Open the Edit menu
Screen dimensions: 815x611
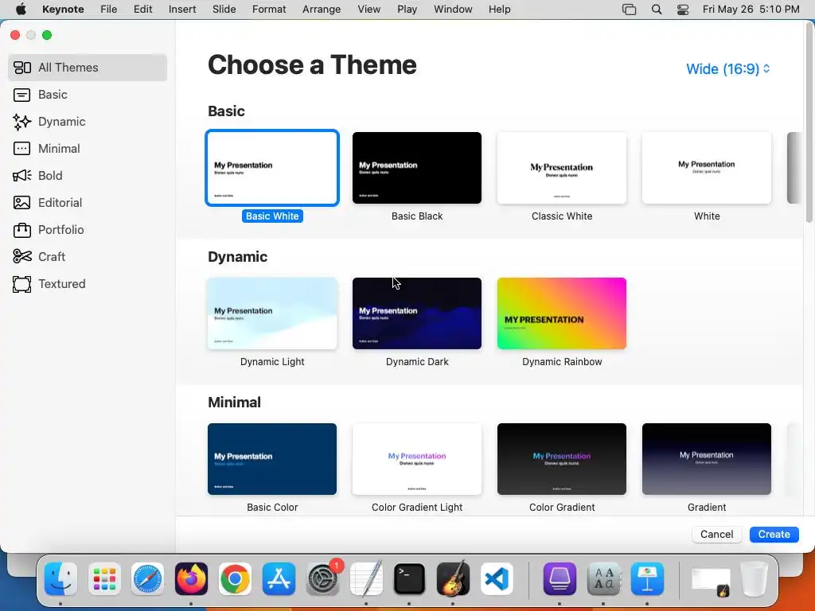coord(142,10)
